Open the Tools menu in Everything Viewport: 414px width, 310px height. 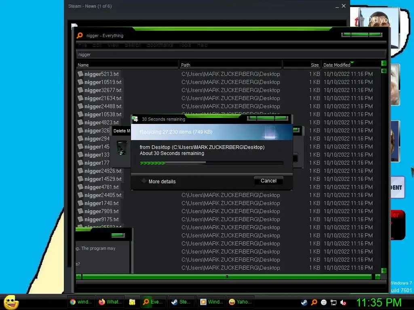pyautogui.click(x=185, y=45)
